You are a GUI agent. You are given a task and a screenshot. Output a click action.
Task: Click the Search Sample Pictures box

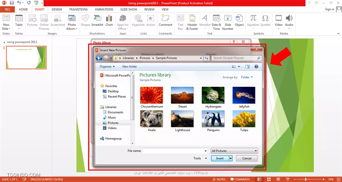[x=236, y=58]
